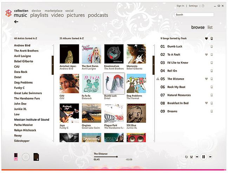Click device icon for To A Fault
Screen dimensions: 228x173
click(x=212, y=55)
